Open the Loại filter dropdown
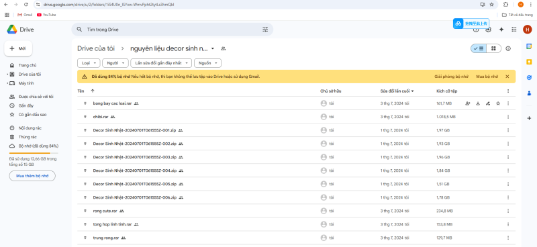 click(89, 63)
